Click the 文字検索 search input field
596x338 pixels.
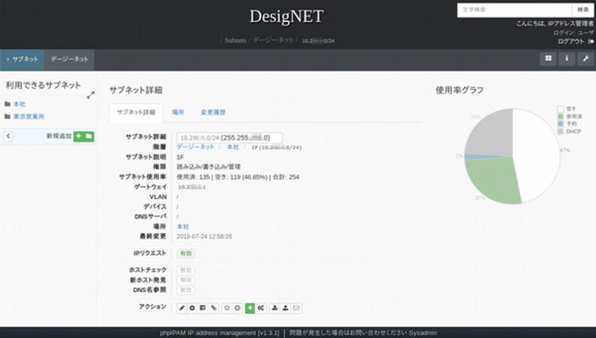click(514, 10)
